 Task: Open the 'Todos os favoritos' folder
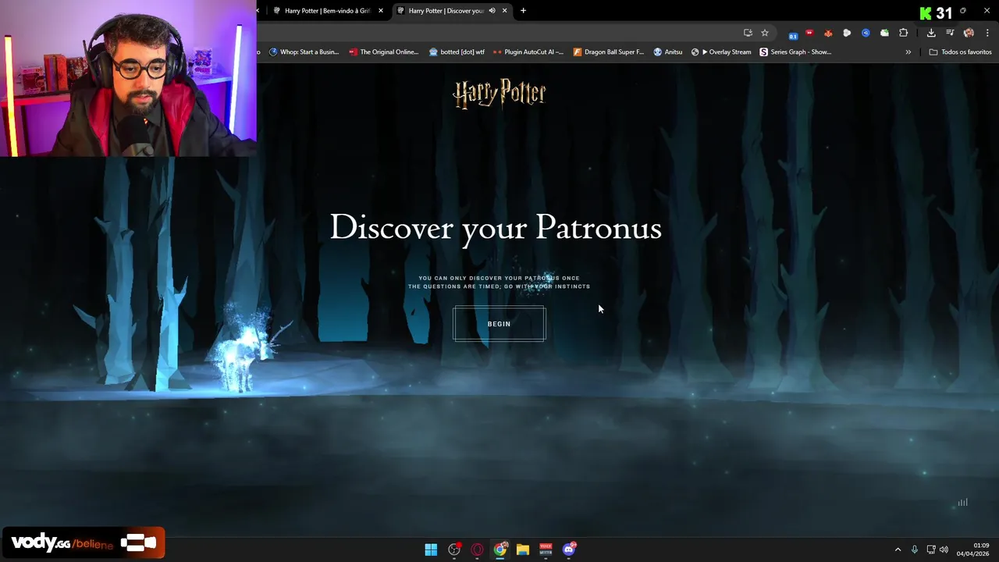[x=960, y=52]
